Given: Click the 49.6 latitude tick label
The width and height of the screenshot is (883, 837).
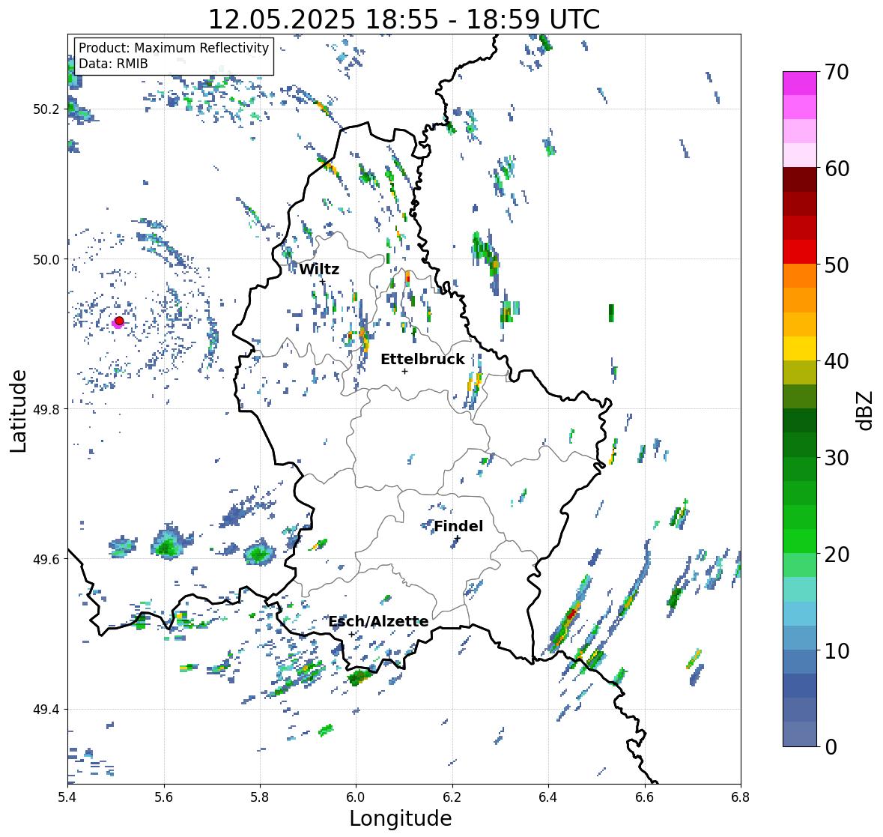Looking at the screenshot, I should click(46, 559).
